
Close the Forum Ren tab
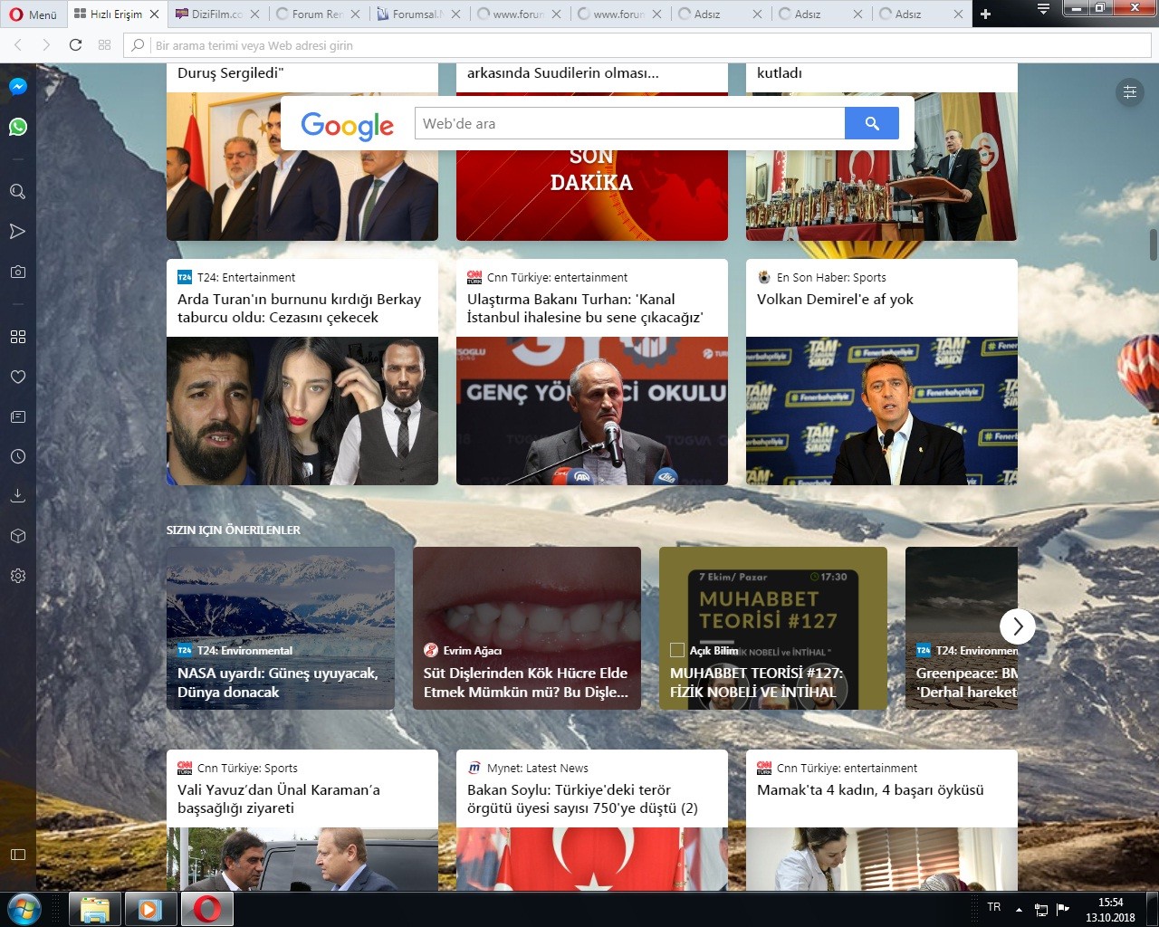pos(355,14)
